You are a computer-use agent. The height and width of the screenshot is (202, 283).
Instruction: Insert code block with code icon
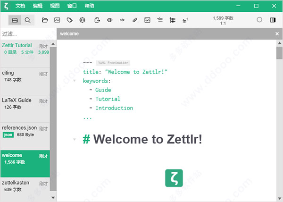point(122,20)
